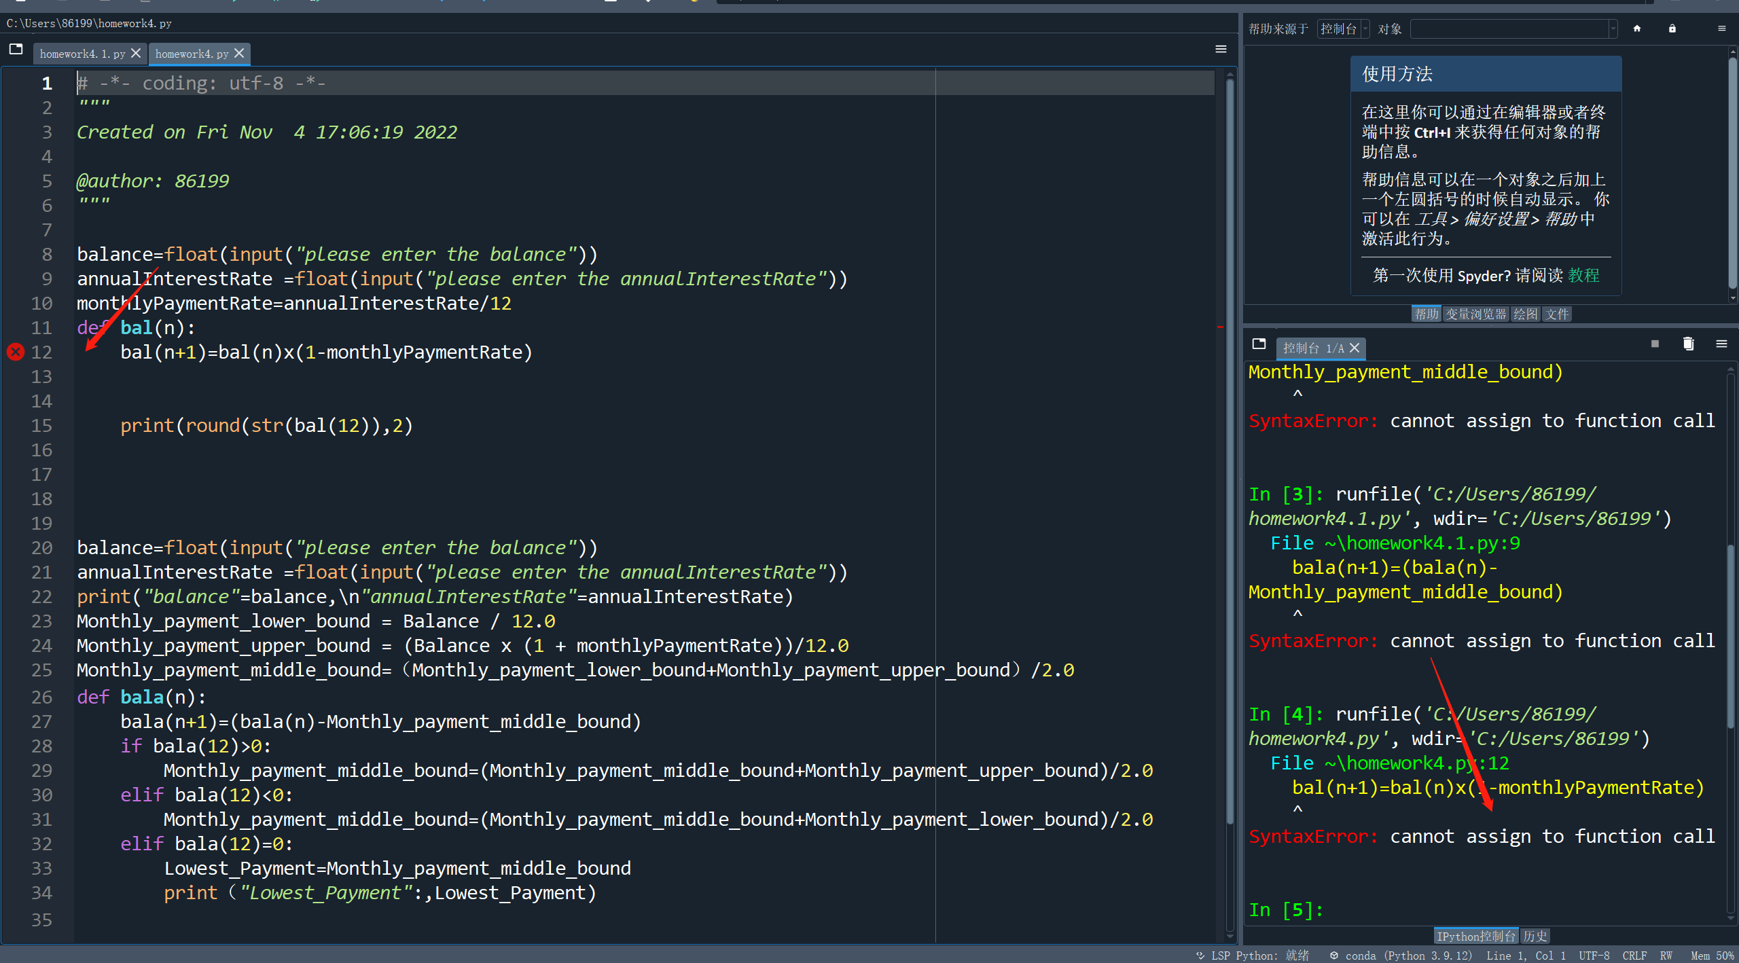Expand the 对象 object history dropdown arrow
The width and height of the screenshot is (1739, 963).
click(1613, 29)
